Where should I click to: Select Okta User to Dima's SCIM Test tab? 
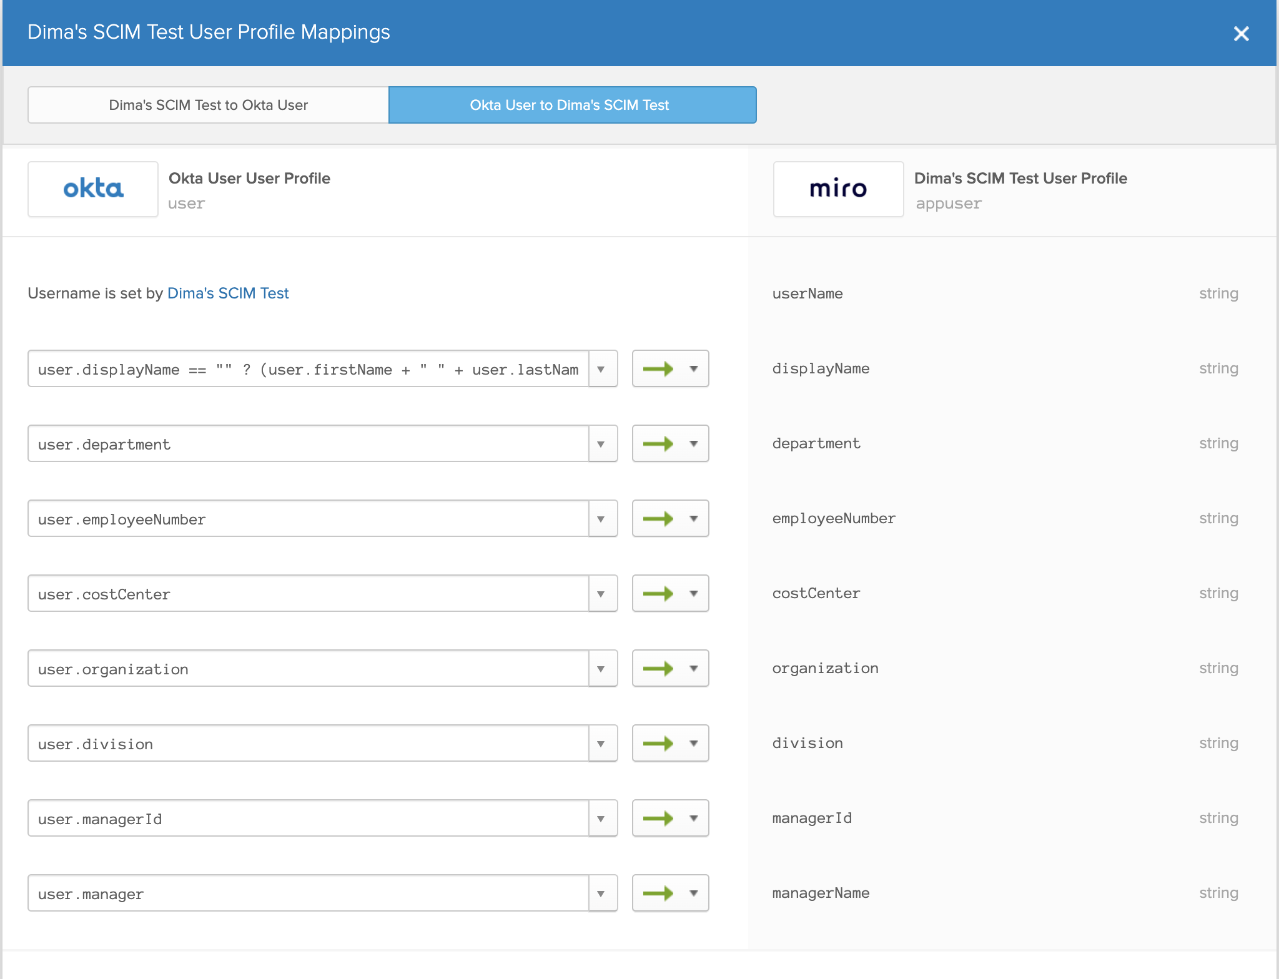[572, 105]
